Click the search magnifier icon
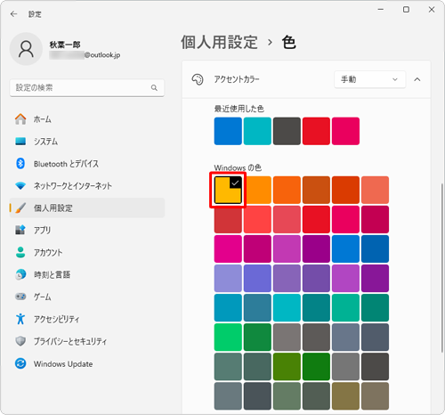This screenshot has width=445, height=415. (154, 87)
